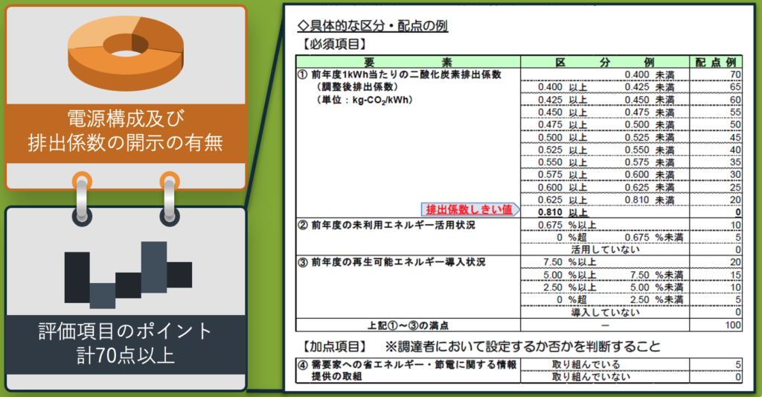Screen dimensions: 762x397
Task: Select the 区分例 column header
Action: tap(603, 63)
